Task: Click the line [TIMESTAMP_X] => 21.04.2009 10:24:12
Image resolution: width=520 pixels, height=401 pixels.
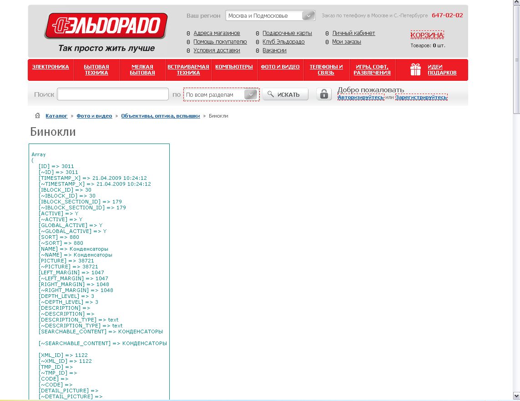Action: coord(92,178)
